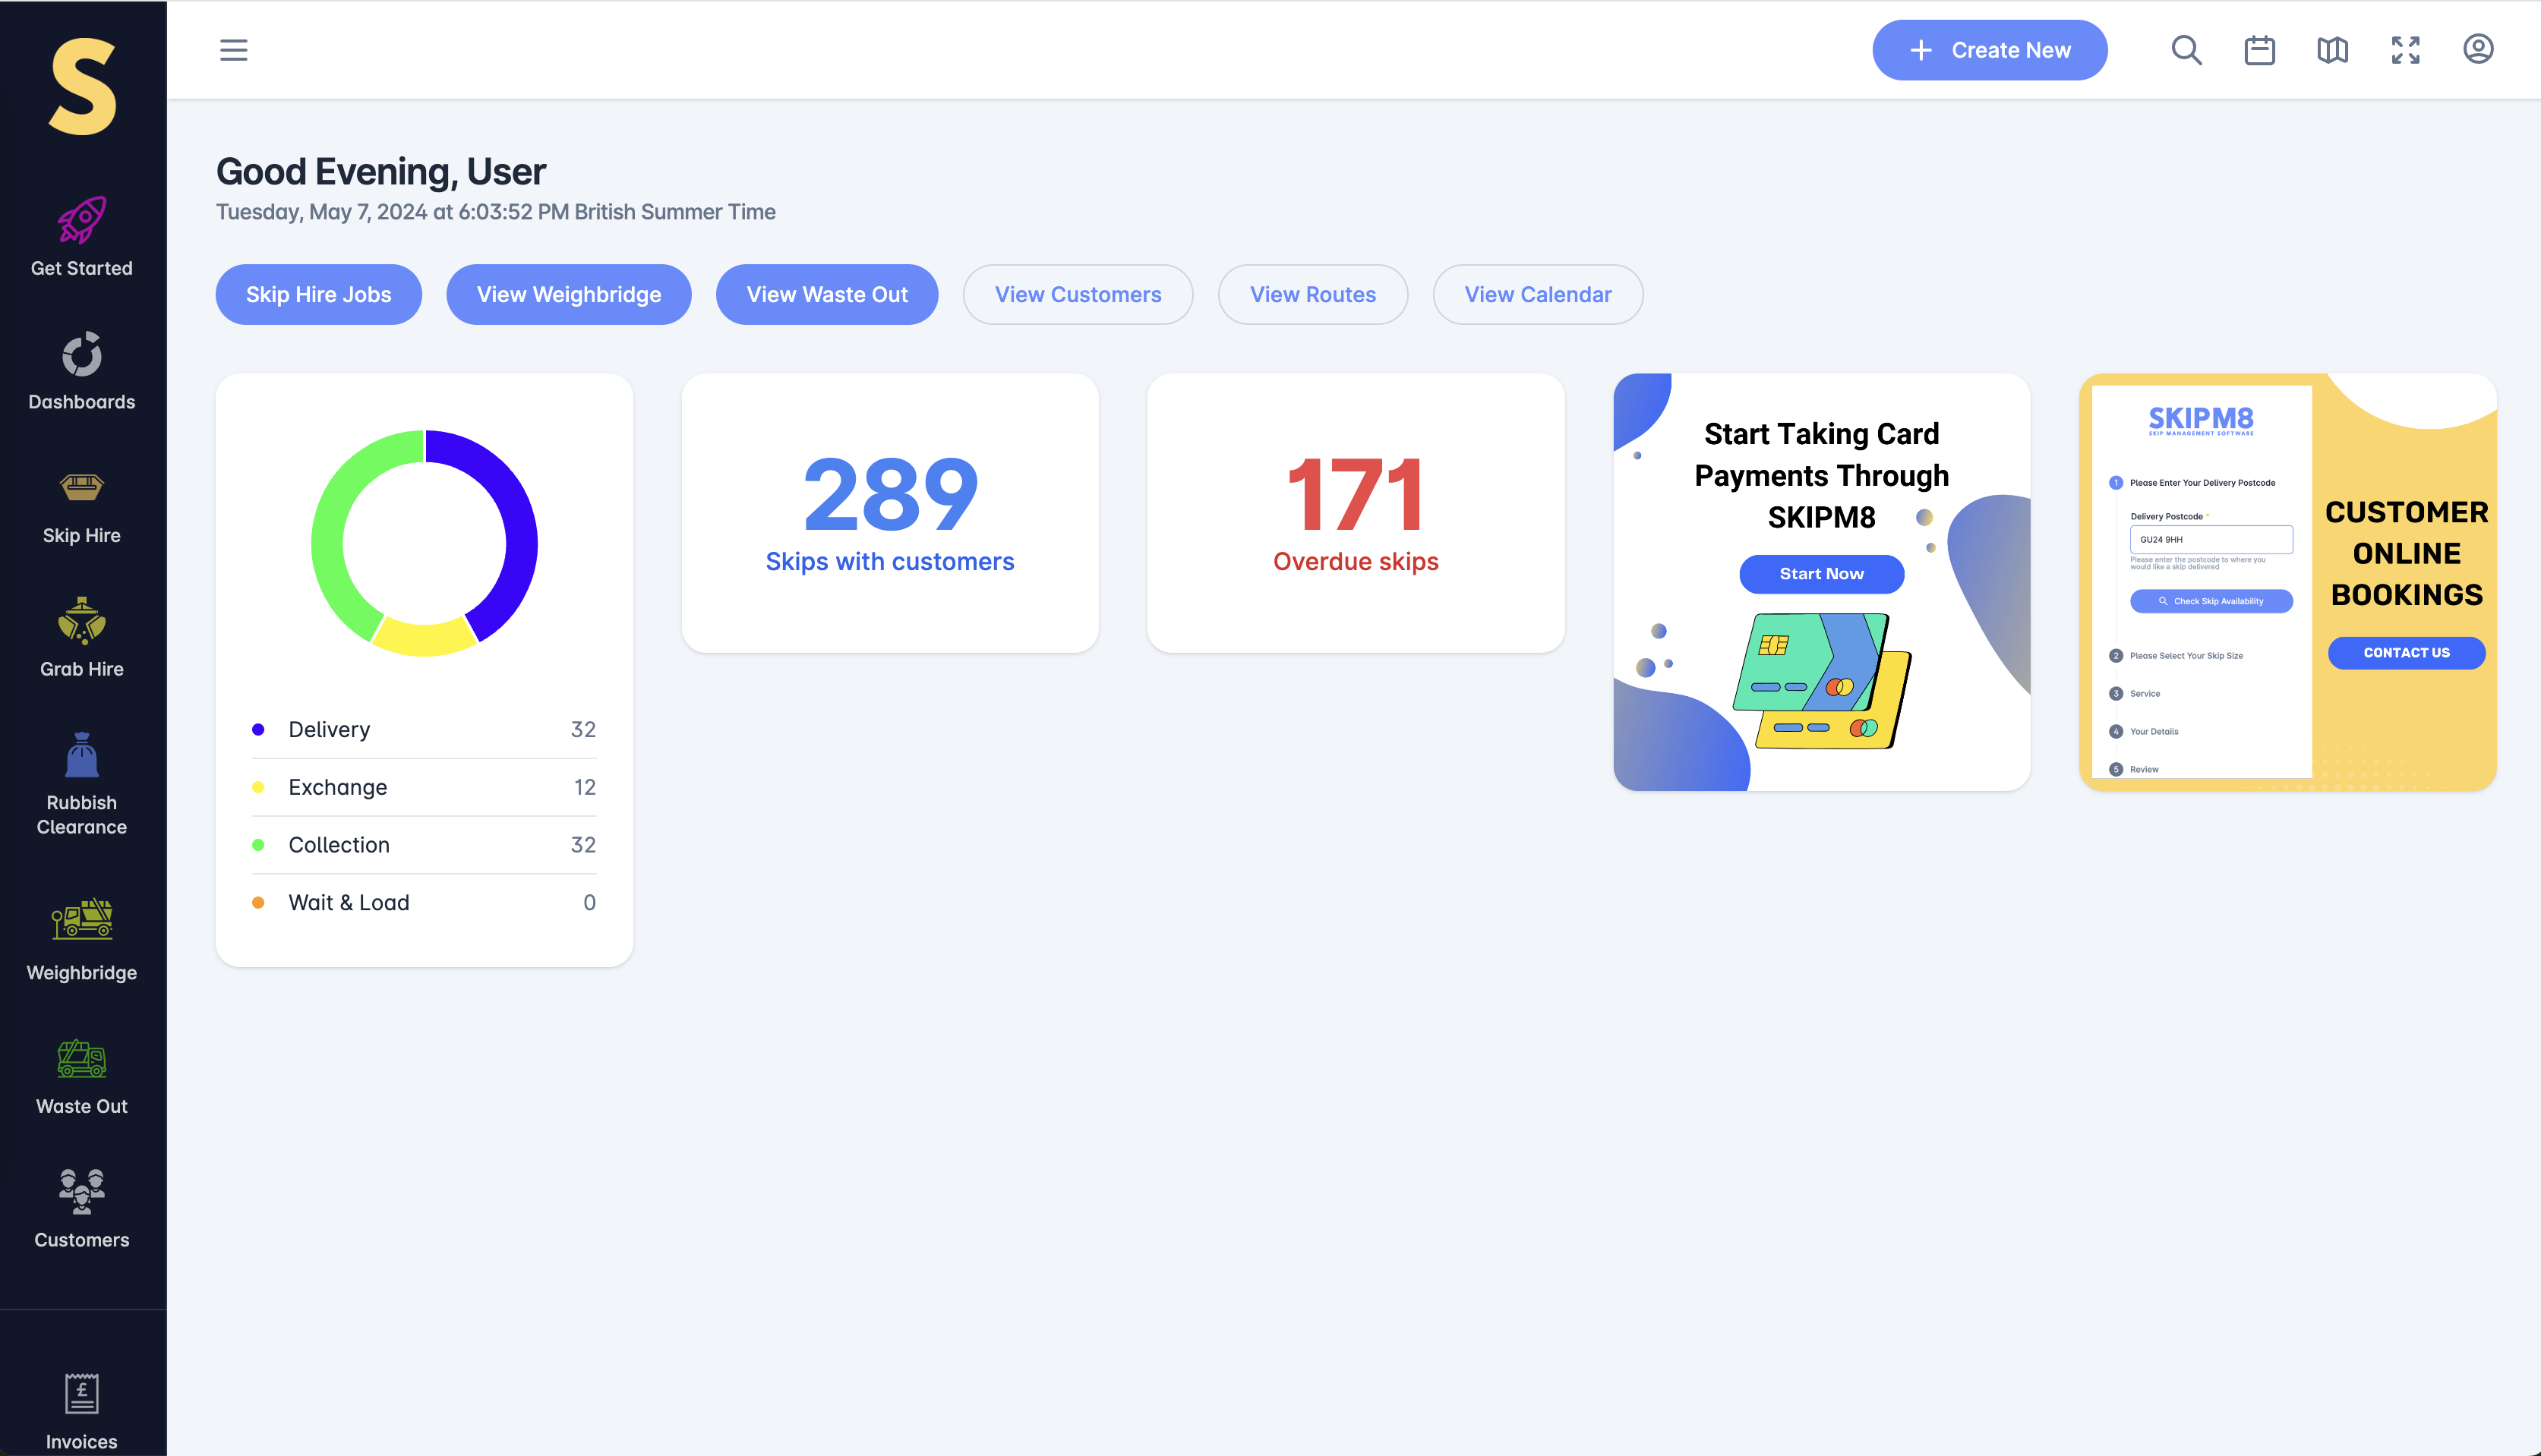
Task: Open Rubbish Clearance from the sidebar
Action: tap(82, 756)
